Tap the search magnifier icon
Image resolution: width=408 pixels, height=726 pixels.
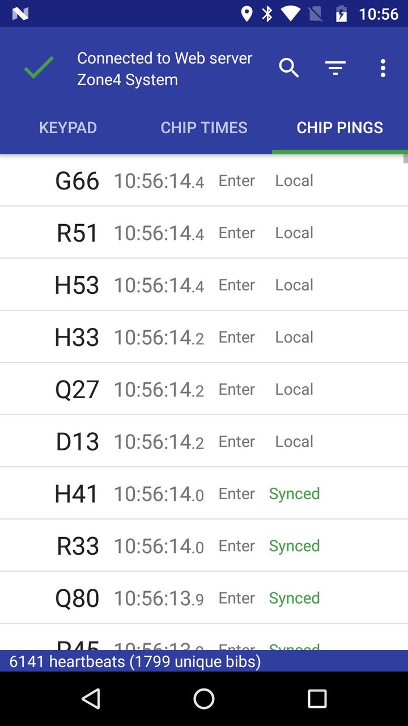[288, 69]
